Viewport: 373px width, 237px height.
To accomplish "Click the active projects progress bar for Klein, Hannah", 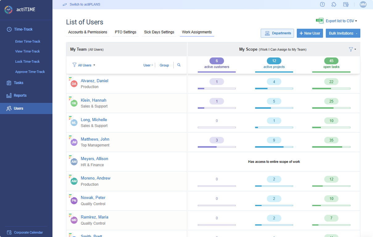I will 274,108.
